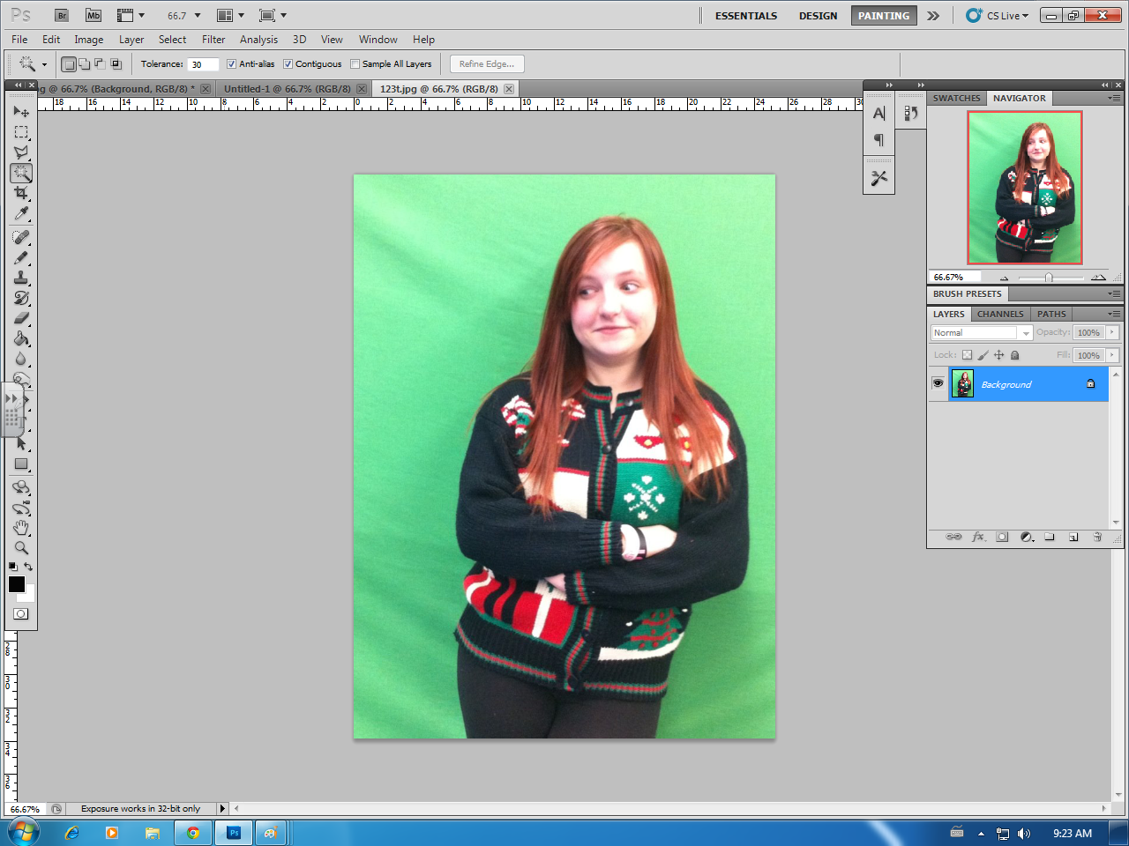Choose New selection mode button
The image size is (1129, 846).
[x=69, y=63]
